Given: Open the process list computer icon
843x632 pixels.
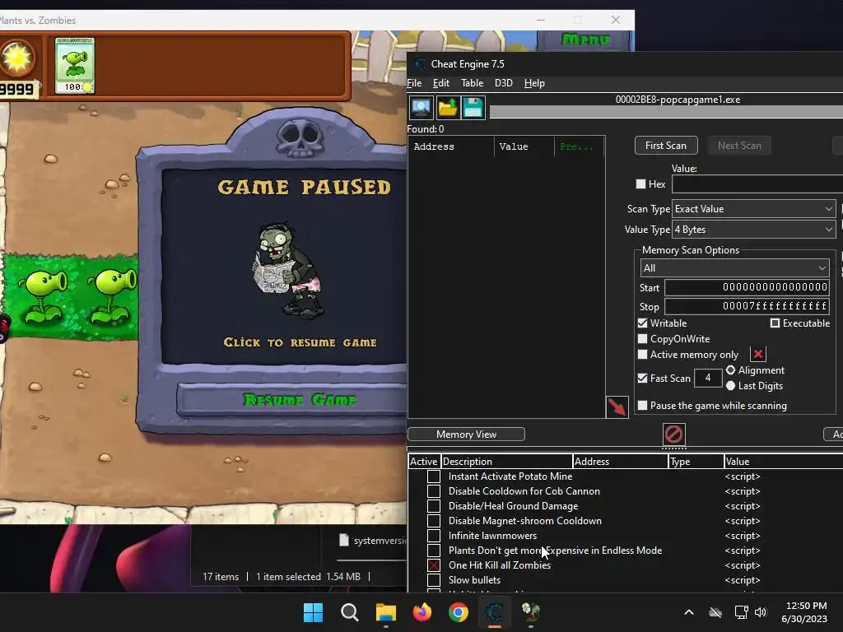Looking at the screenshot, I should tap(421, 108).
